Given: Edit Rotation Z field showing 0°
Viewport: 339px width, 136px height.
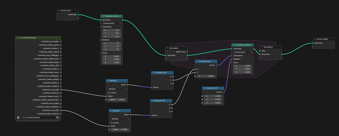Looking at the screenshot, I should (x=112, y=50).
